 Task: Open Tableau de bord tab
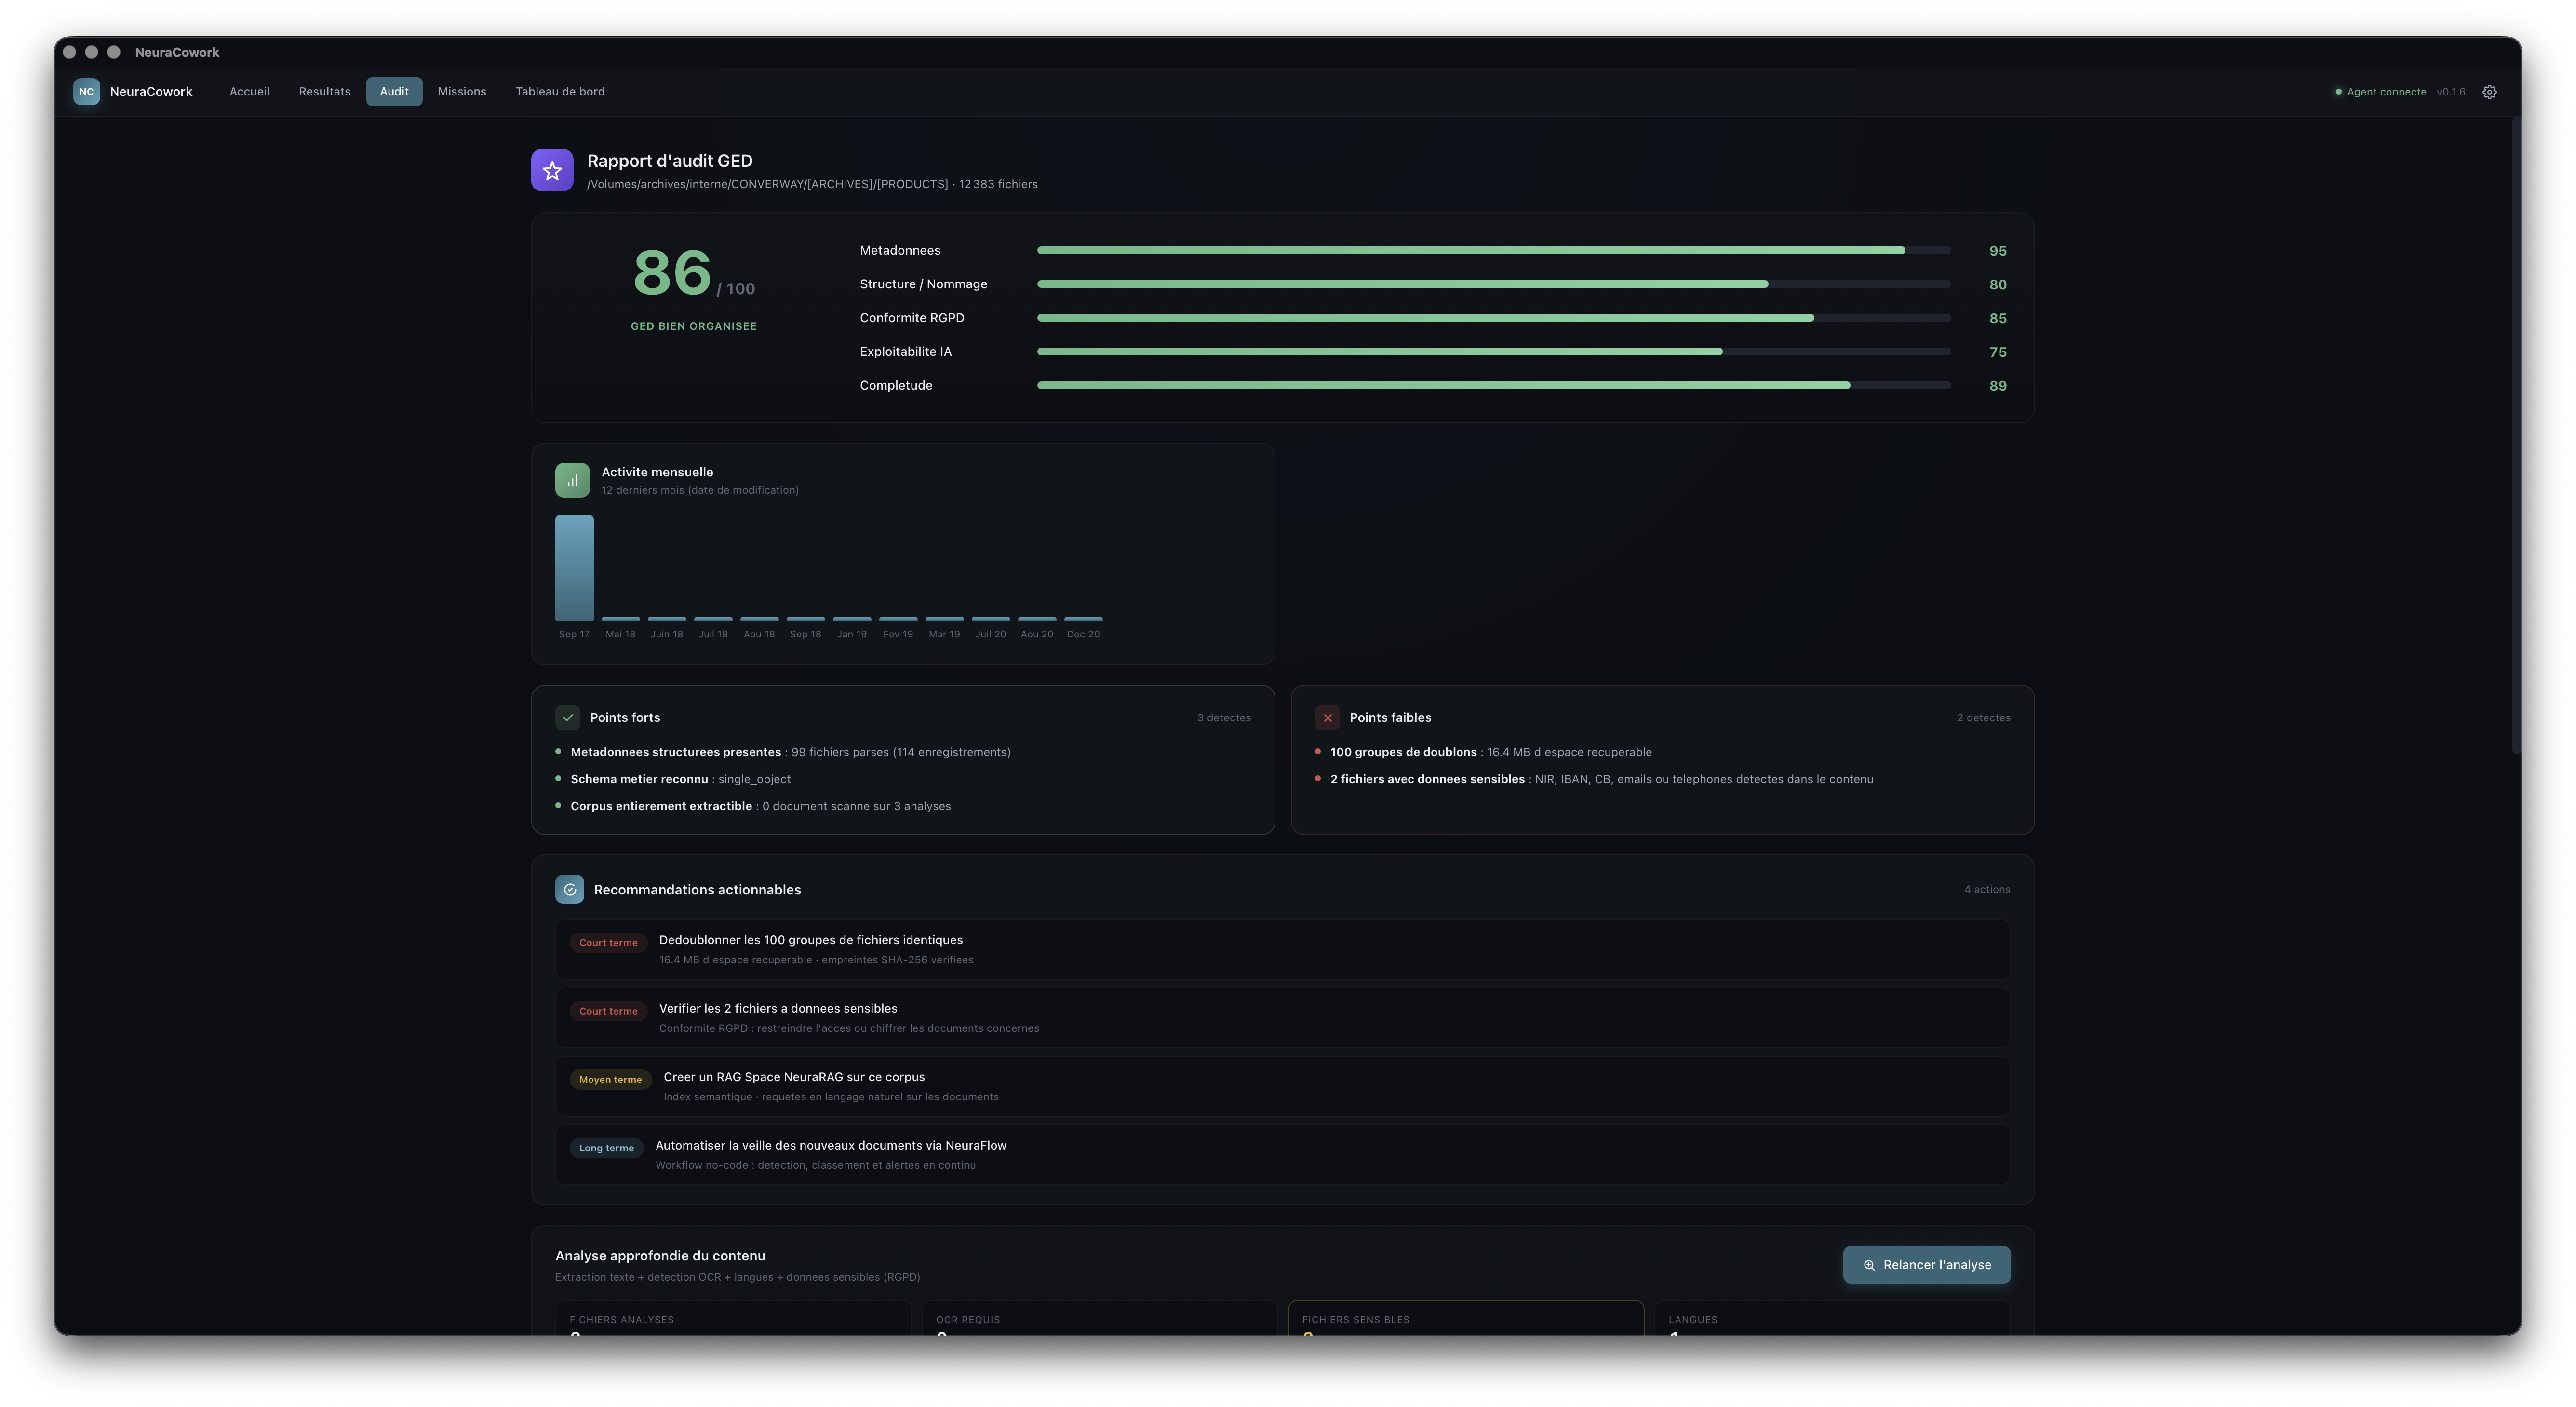pos(560,92)
